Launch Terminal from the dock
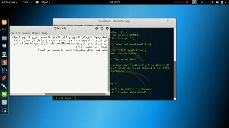The width and height of the screenshot is (229, 128). click(4, 30)
